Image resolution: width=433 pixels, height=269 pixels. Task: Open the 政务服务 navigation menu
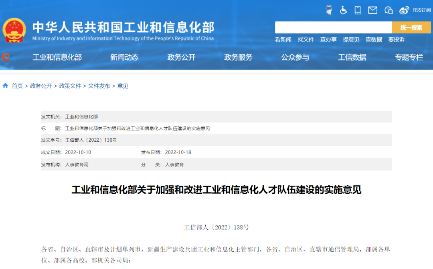(x=238, y=57)
